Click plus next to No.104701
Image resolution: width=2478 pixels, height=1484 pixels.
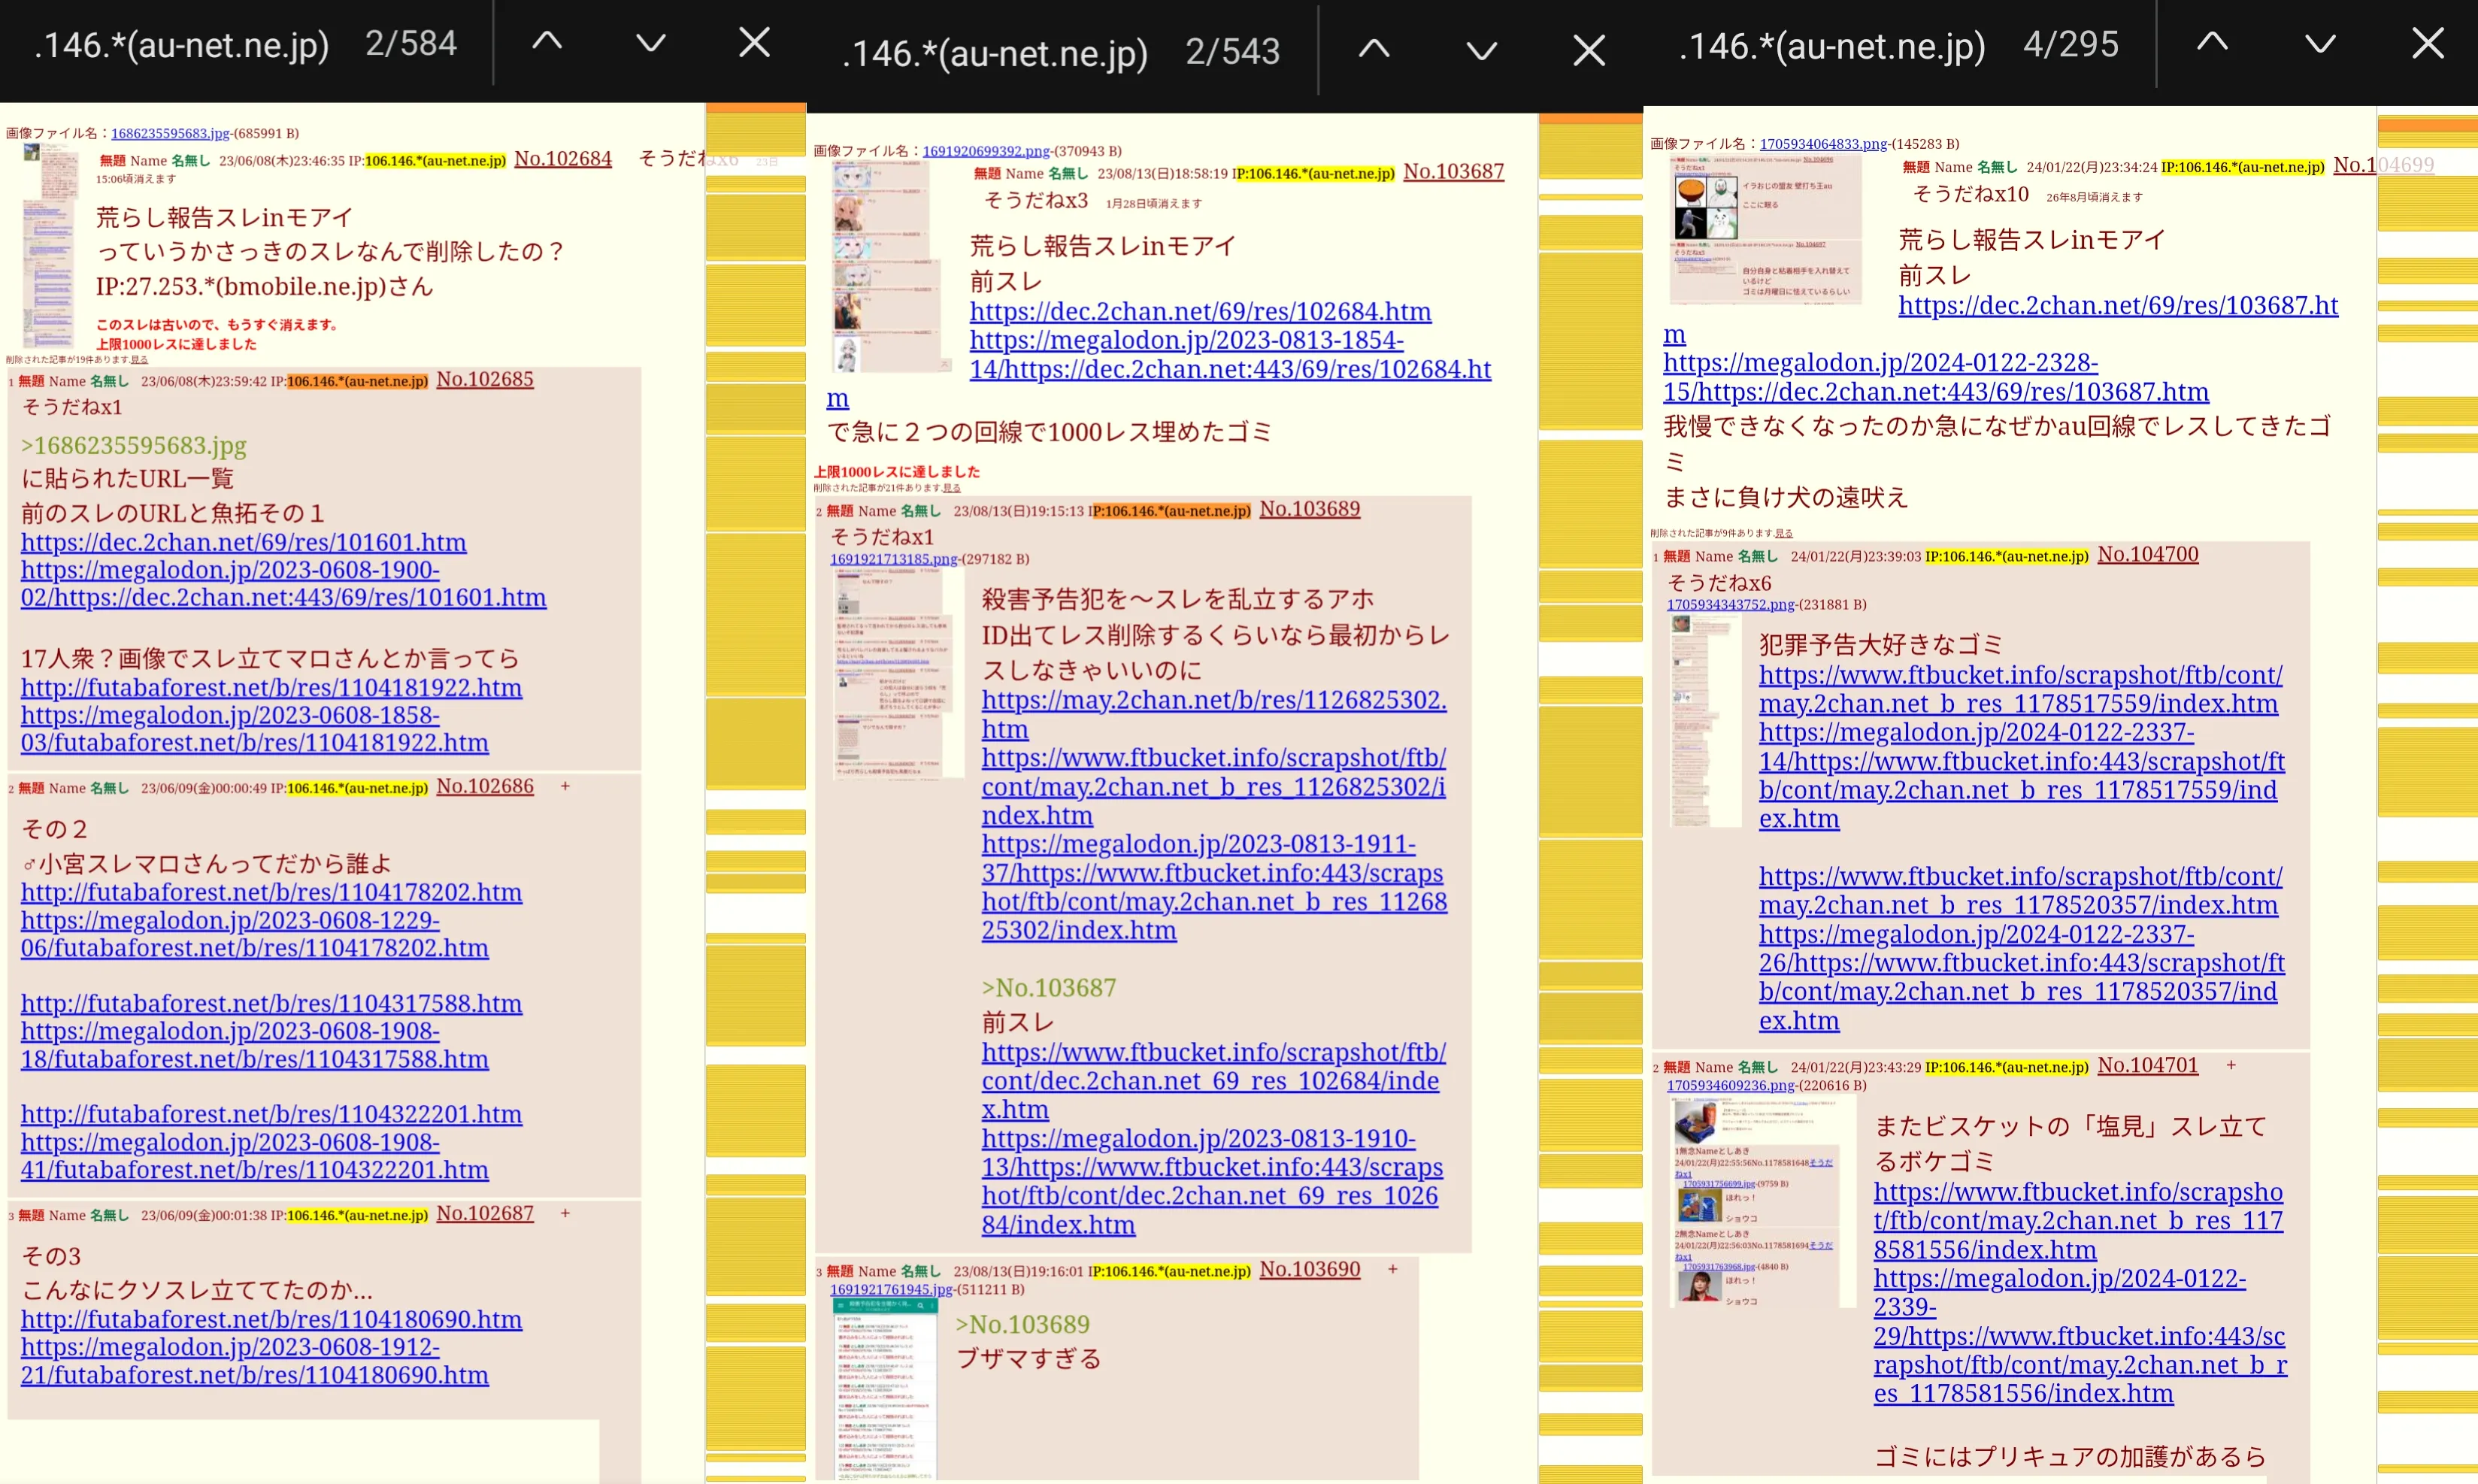[2230, 1065]
